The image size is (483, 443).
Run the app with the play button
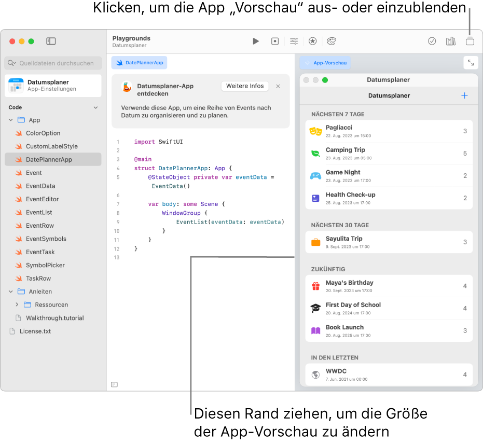point(256,41)
